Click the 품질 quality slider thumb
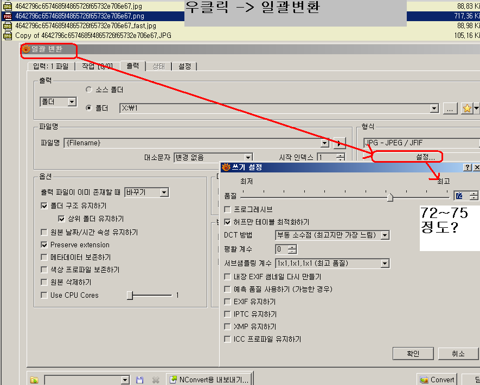The height and width of the screenshot is (385, 480). [x=389, y=197]
